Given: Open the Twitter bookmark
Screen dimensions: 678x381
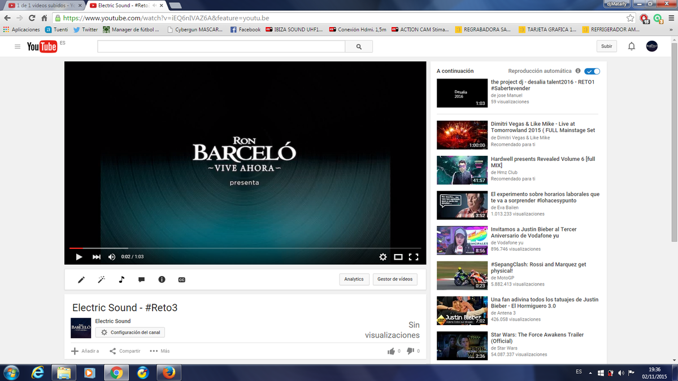Looking at the screenshot, I should 85,29.
